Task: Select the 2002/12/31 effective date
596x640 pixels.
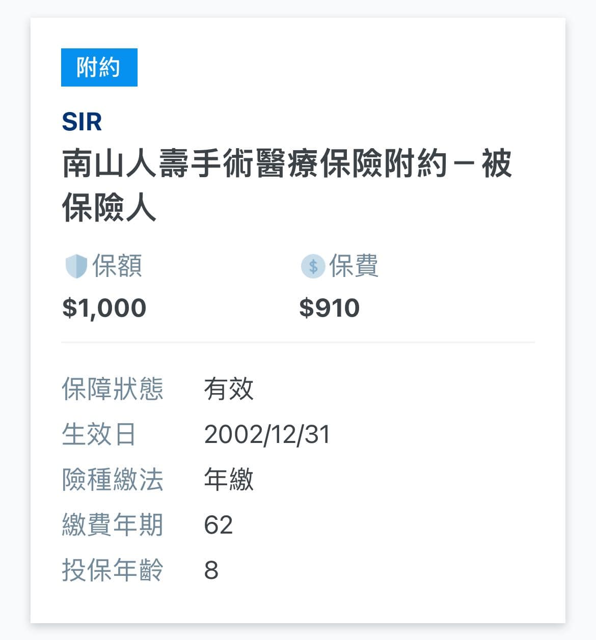Action: [x=267, y=435]
